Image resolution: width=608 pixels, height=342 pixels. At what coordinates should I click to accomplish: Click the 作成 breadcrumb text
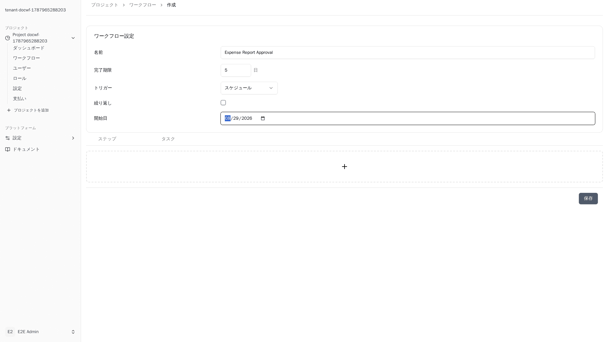(x=171, y=5)
